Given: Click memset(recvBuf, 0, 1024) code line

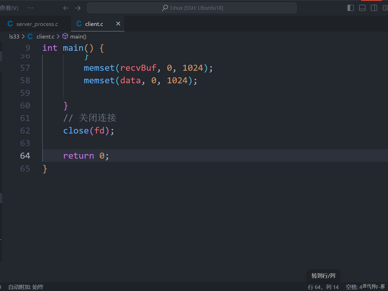Looking at the screenshot, I should (x=148, y=68).
